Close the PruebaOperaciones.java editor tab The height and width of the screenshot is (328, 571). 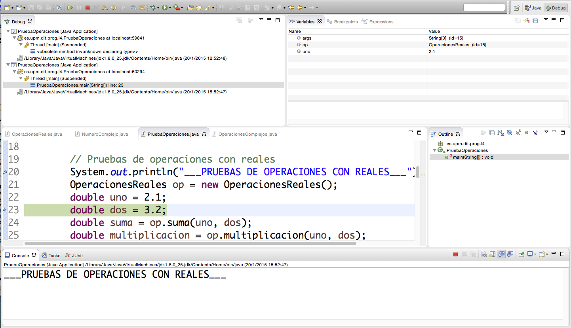tap(204, 134)
